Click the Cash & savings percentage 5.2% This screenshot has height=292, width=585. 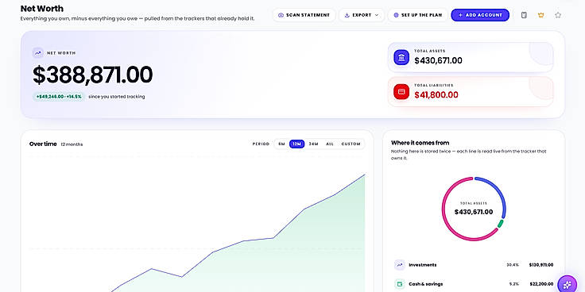click(x=514, y=284)
